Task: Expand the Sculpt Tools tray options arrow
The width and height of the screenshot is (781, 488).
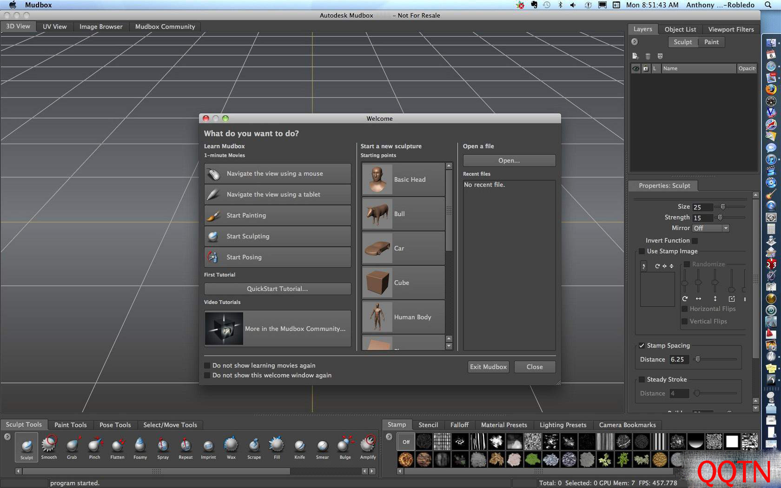Action: (x=7, y=437)
